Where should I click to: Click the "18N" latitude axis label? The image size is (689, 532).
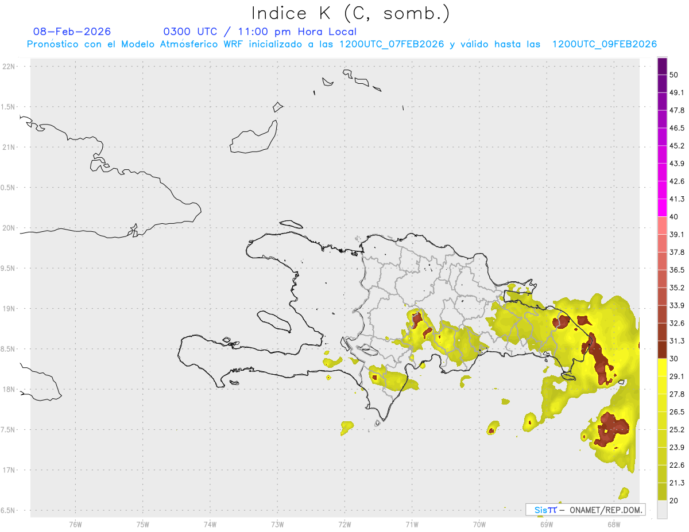(9, 390)
